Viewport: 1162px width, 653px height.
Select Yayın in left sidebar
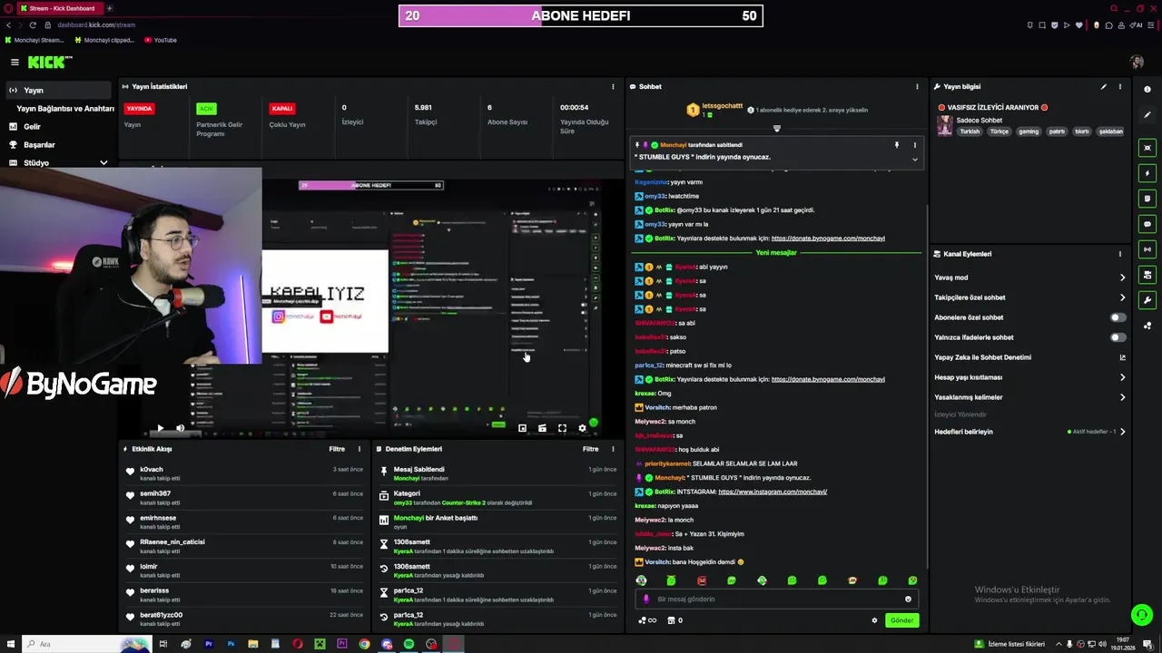point(57,91)
